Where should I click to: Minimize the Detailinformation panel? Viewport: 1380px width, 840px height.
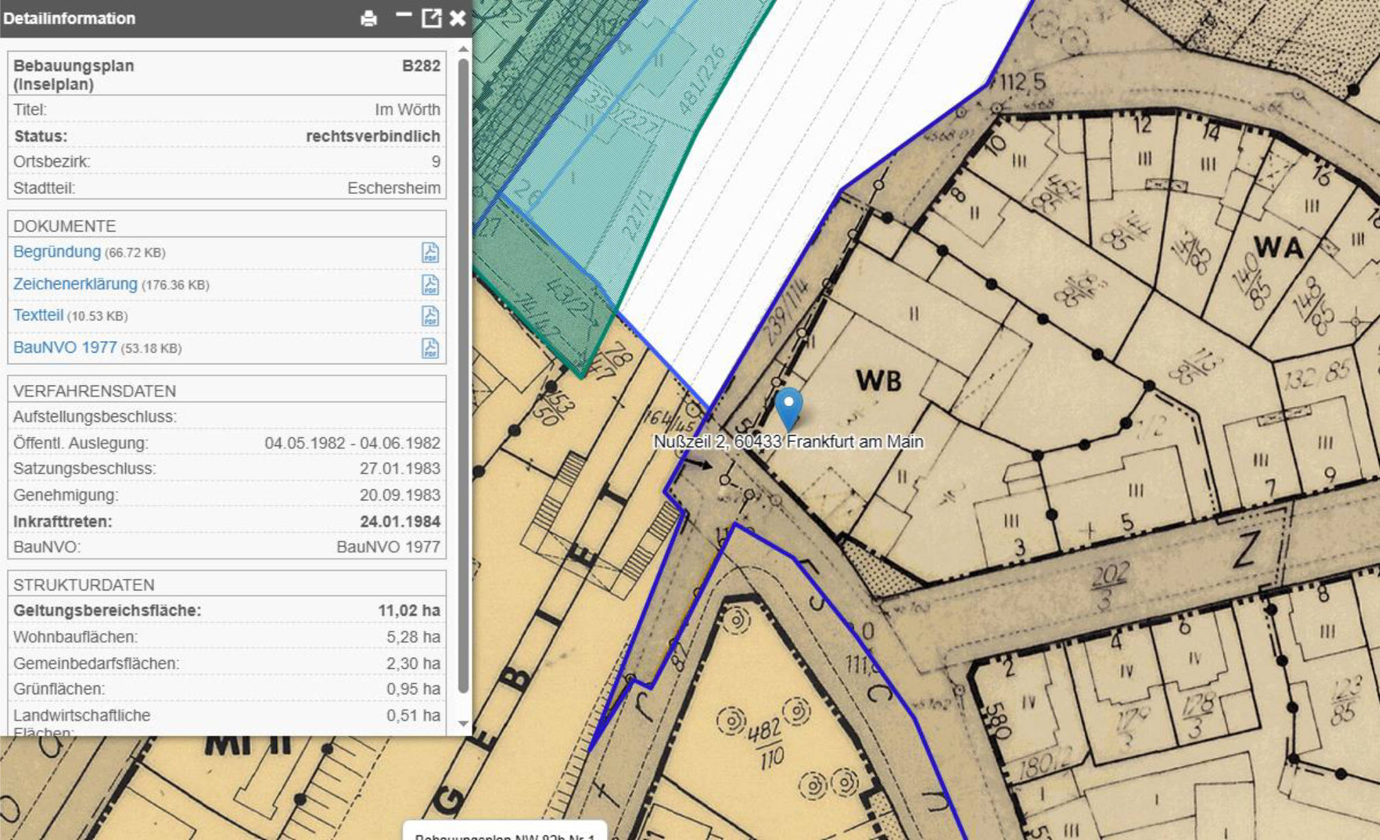pos(403,15)
